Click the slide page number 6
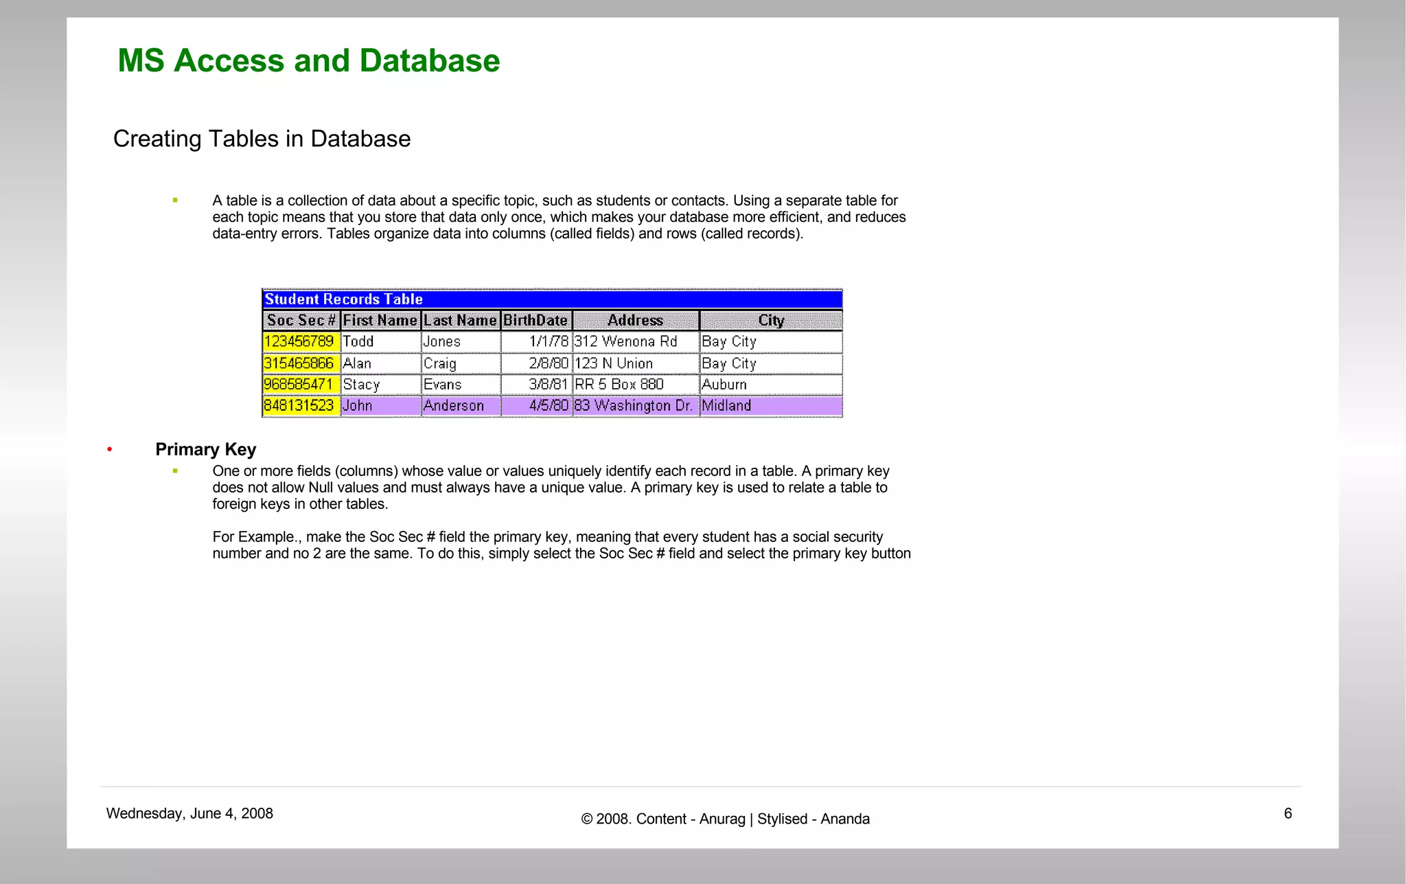1406x884 pixels. [1288, 813]
